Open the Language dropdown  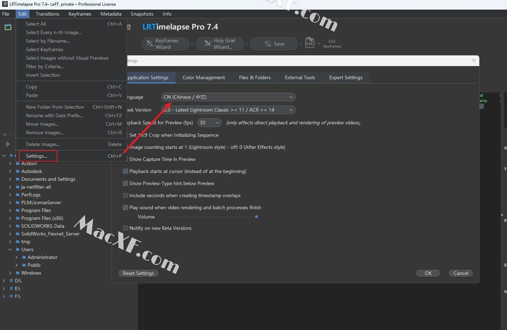click(x=228, y=97)
